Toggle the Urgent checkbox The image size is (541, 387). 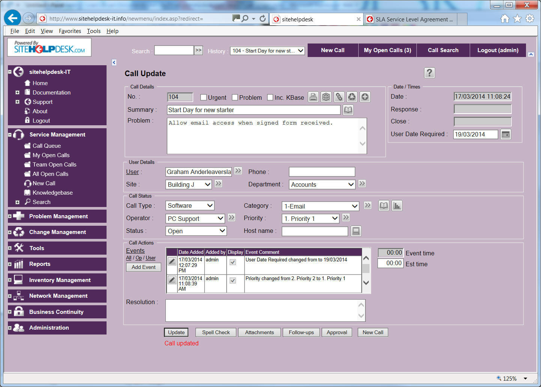point(203,97)
